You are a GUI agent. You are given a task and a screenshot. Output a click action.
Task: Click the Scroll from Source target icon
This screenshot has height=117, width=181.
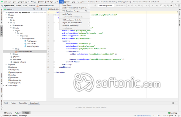click(x=34, y=9)
